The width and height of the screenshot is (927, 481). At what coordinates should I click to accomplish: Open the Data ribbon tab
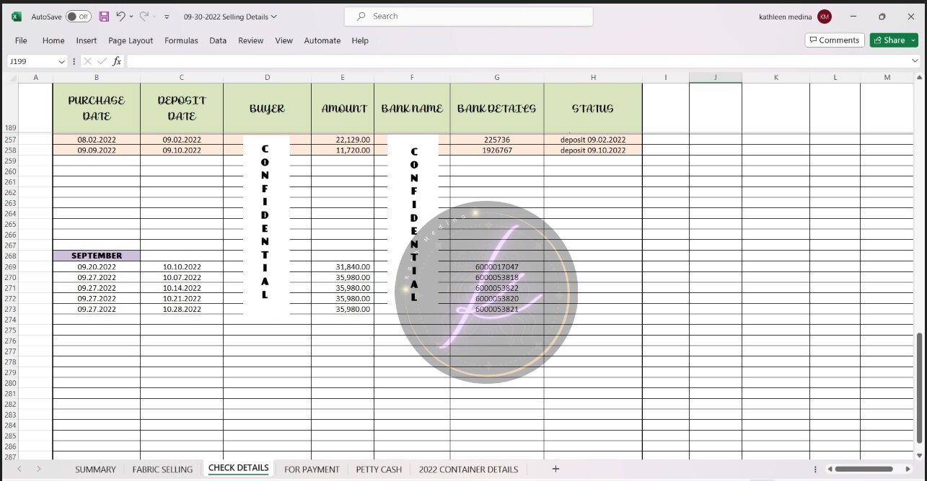pos(218,40)
